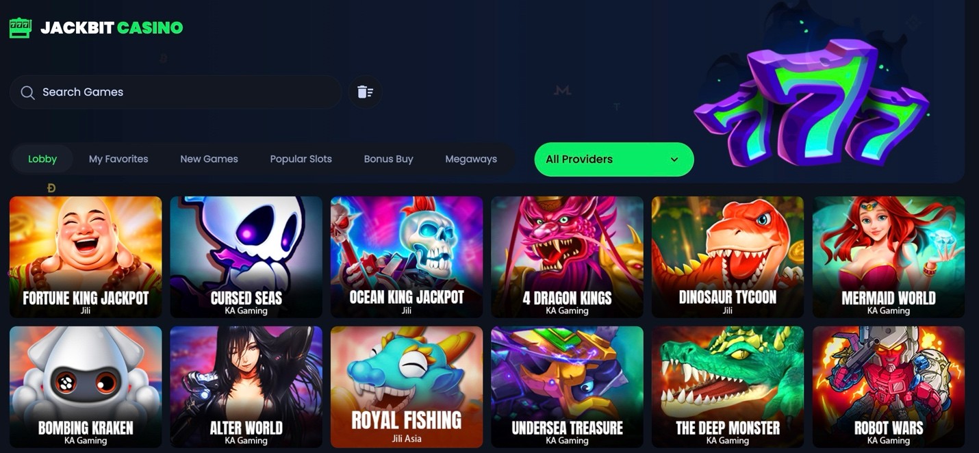The image size is (979, 453).
Task: Click into the Search Games field
Action: tap(176, 92)
